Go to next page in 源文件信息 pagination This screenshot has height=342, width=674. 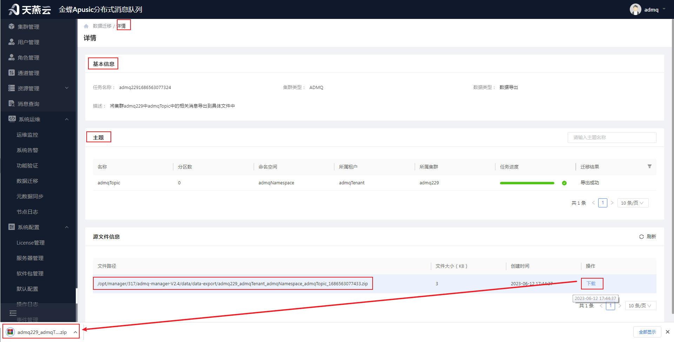(620, 306)
